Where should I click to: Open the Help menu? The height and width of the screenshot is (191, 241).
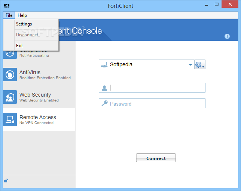coord(22,15)
